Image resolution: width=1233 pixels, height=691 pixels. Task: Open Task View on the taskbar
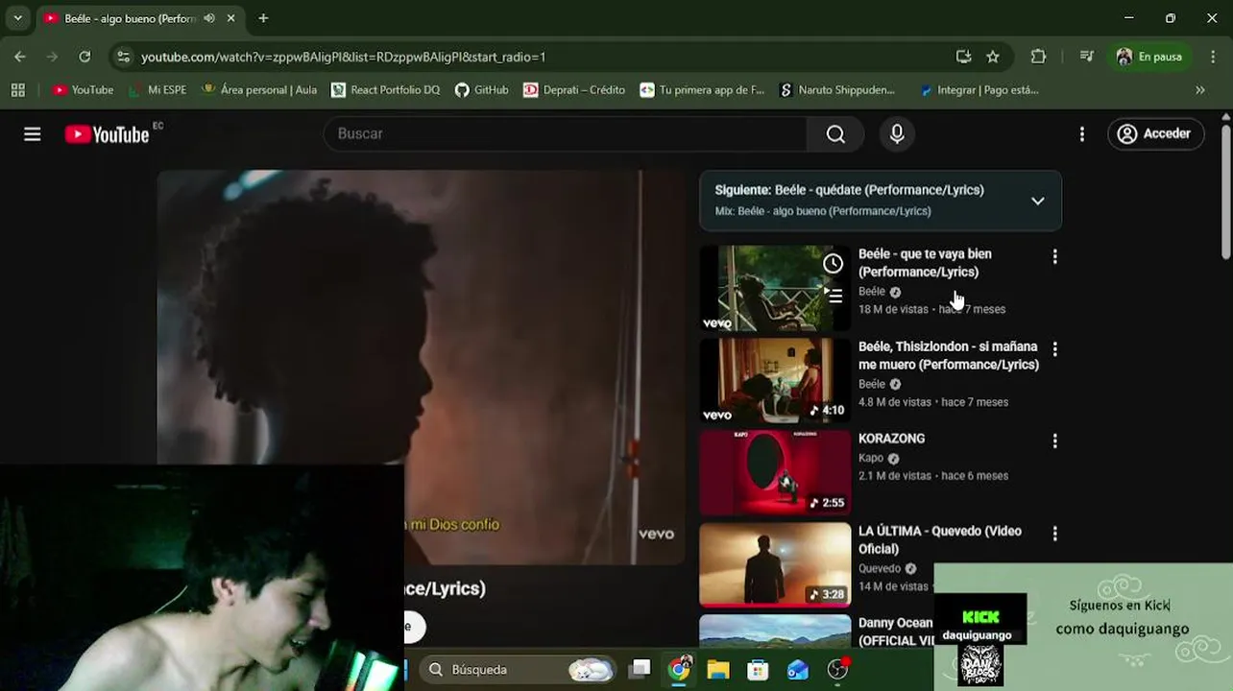coord(641,670)
